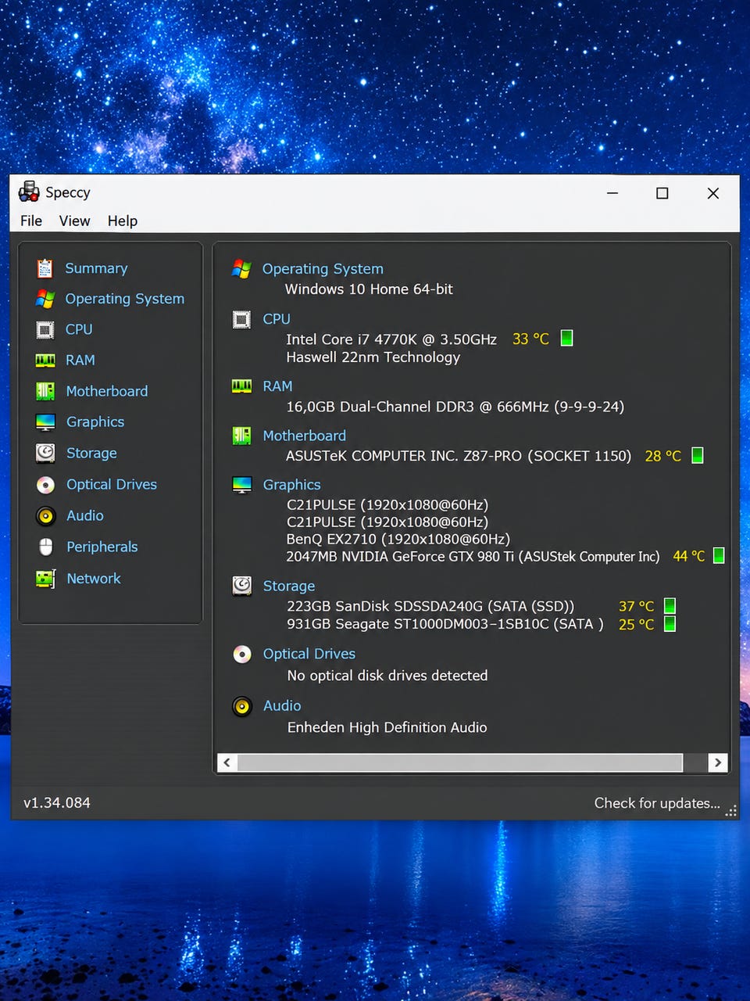Click the horizontal scrollbar right arrow

[718, 762]
